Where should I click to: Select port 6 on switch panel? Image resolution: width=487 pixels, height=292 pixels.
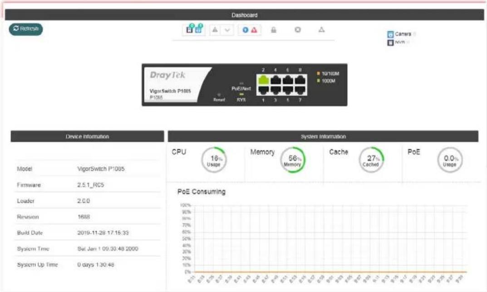288,80
